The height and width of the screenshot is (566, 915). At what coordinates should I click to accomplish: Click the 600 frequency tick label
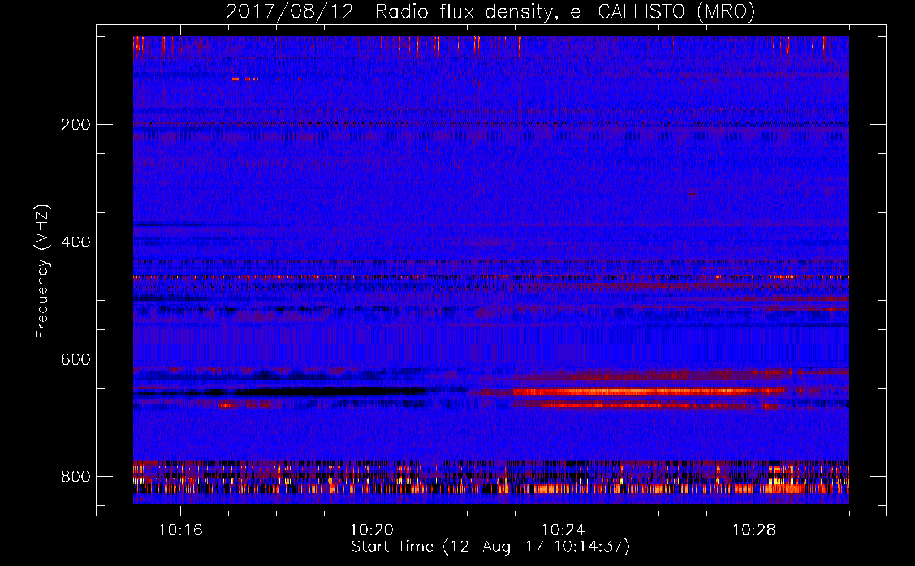(x=76, y=360)
